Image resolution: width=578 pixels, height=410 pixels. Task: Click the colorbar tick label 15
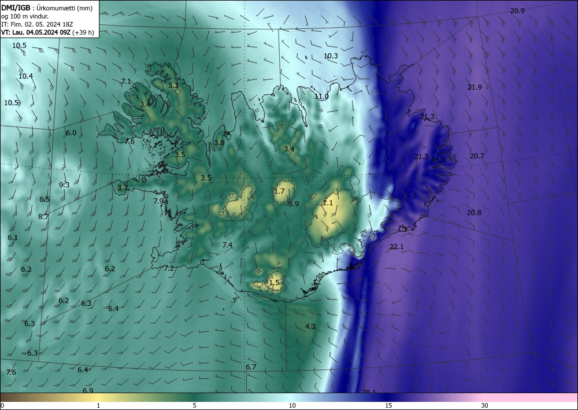pyautogui.click(x=388, y=405)
